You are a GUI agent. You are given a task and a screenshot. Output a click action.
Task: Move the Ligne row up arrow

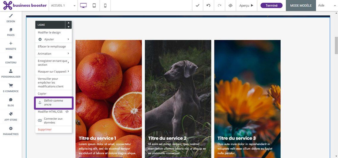(x=69, y=23)
